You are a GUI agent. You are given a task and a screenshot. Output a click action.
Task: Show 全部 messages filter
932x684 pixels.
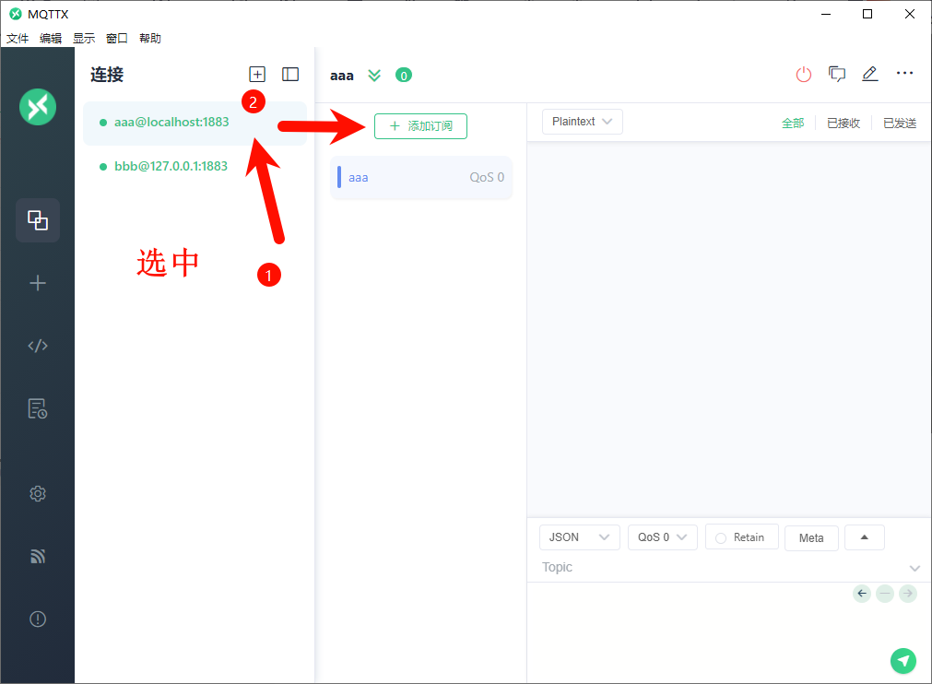tap(793, 123)
